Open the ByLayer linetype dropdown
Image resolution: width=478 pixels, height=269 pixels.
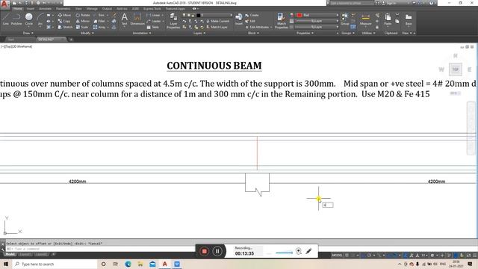317,27
